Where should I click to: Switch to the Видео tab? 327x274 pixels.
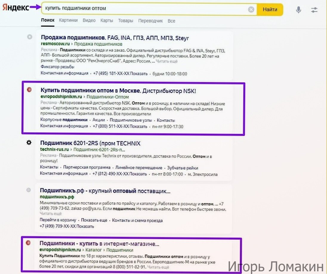point(89,21)
